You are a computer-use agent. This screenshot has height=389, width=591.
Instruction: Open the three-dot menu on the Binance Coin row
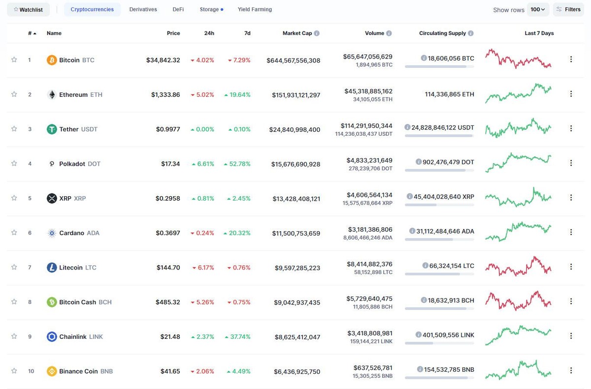click(x=571, y=370)
